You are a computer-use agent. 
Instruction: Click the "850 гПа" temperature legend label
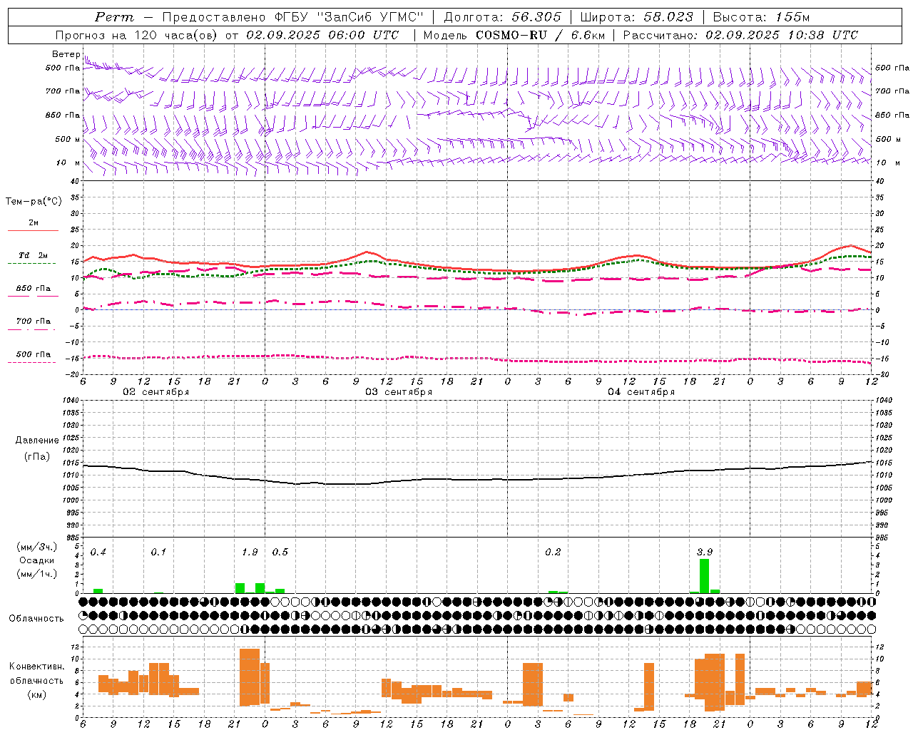(x=33, y=289)
